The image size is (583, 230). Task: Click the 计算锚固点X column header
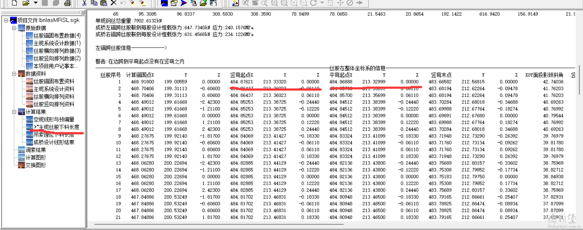[x=140, y=75]
